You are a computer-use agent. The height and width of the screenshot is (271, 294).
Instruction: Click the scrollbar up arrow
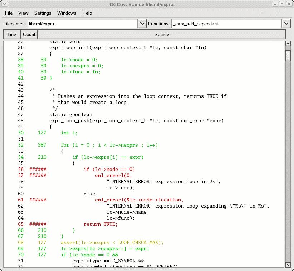click(288, 43)
